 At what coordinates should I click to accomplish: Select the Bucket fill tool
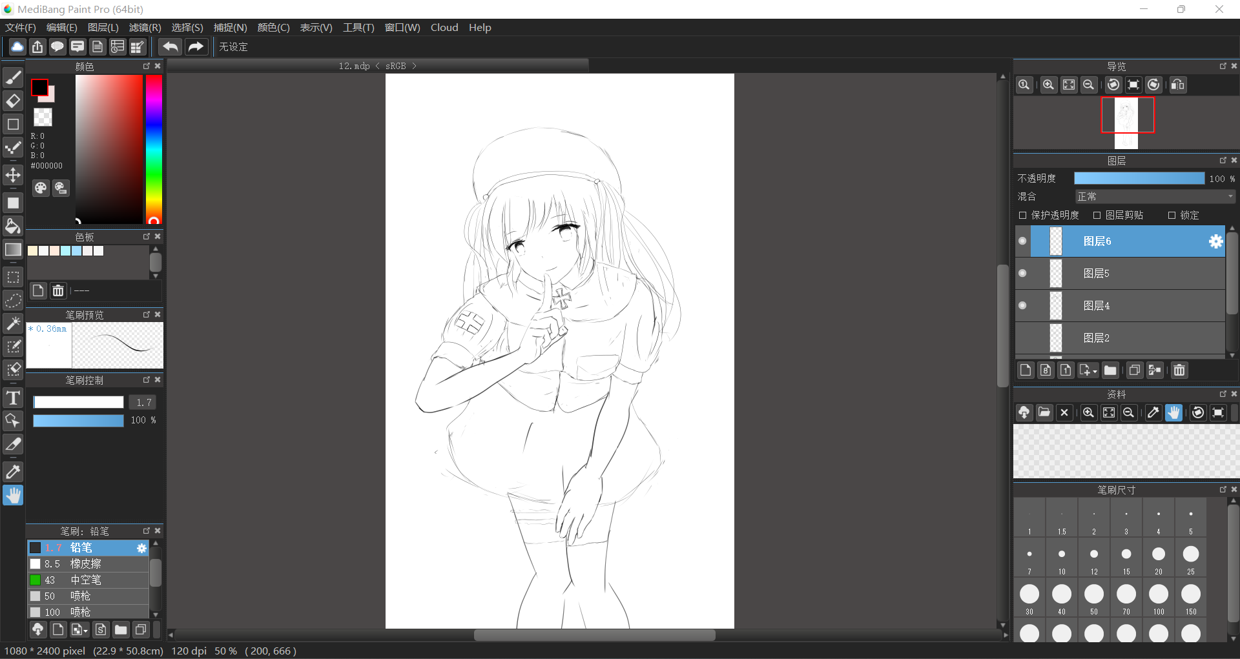click(13, 226)
